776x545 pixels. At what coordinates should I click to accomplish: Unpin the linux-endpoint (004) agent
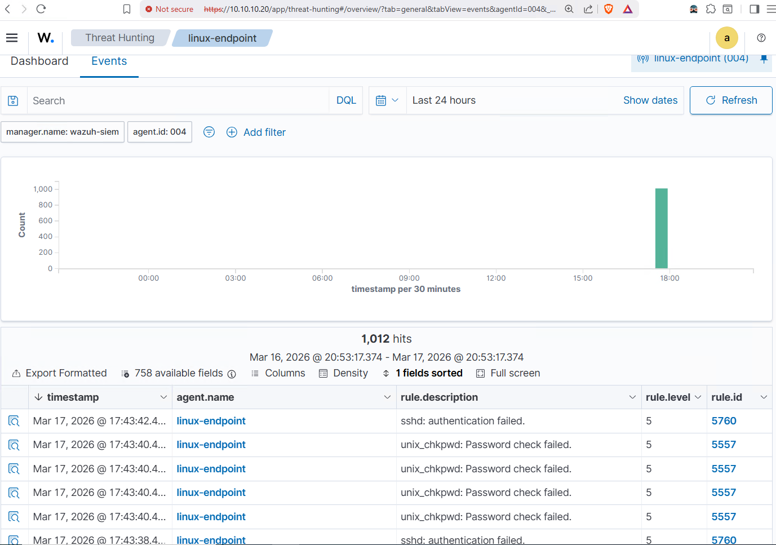[764, 57]
